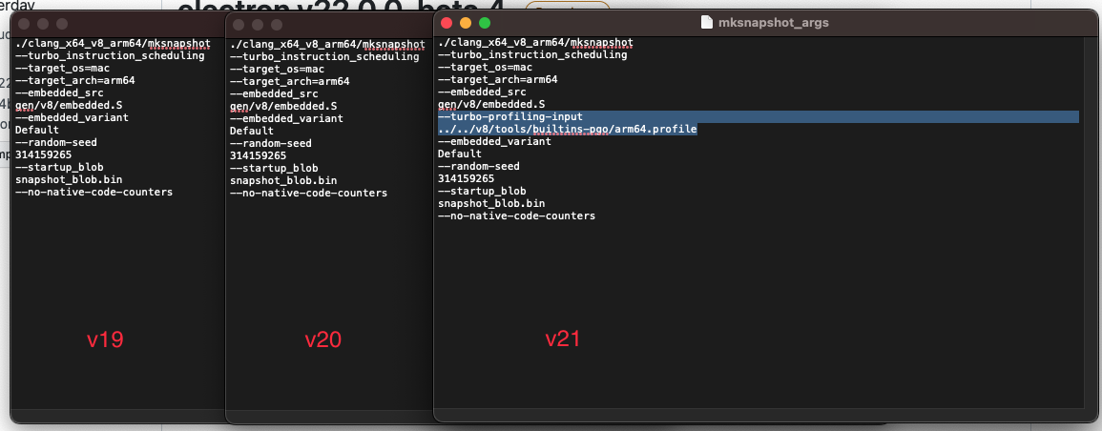Click snapshot_blob.bin in the leftmost window
This screenshot has height=431, width=1102.
click(68, 179)
